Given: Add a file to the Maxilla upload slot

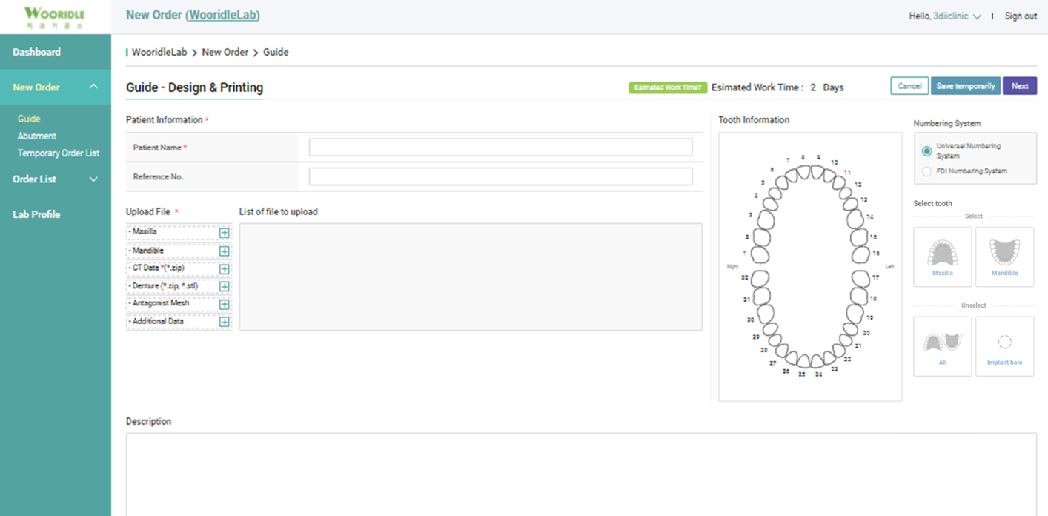Looking at the screenshot, I should click(225, 232).
